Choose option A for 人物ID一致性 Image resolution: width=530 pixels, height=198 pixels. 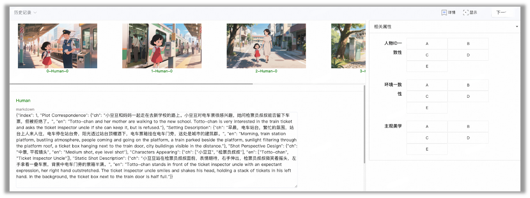(x=427, y=44)
